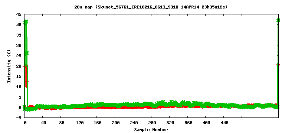Image resolution: width=285 pixels, height=133 pixels.
Task: Click the green marker near 26 at left
Action: (27, 53)
